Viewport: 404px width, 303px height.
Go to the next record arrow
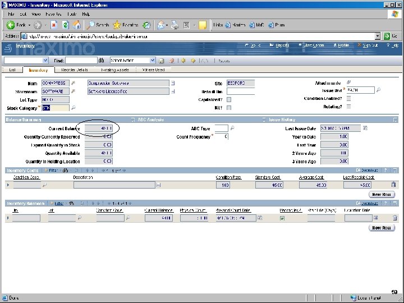(193, 61)
